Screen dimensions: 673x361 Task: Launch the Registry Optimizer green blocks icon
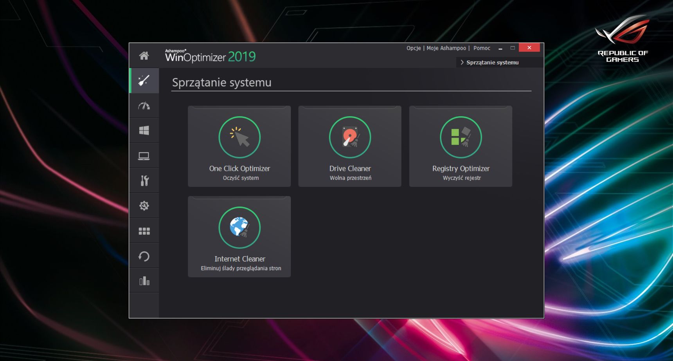pos(461,137)
